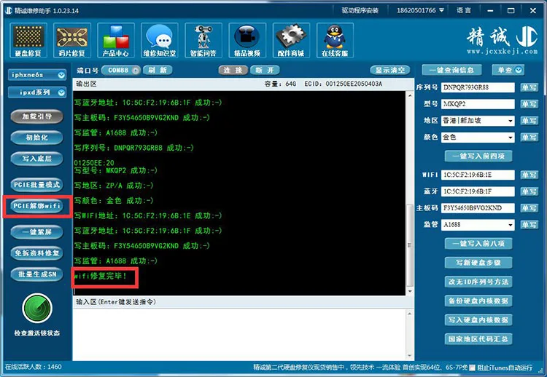Click the 主板码 F3Y54650B9VG2KND field

[478, 208]
